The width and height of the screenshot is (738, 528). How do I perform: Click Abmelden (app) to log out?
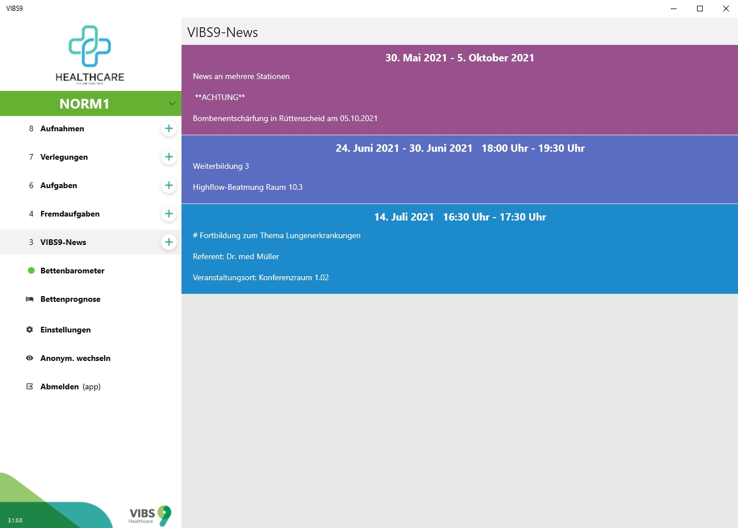point(90,386)
